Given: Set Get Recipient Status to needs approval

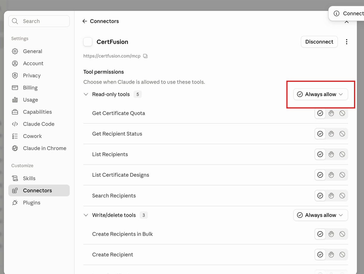Looking at the screenshot, I should [331, 134].
